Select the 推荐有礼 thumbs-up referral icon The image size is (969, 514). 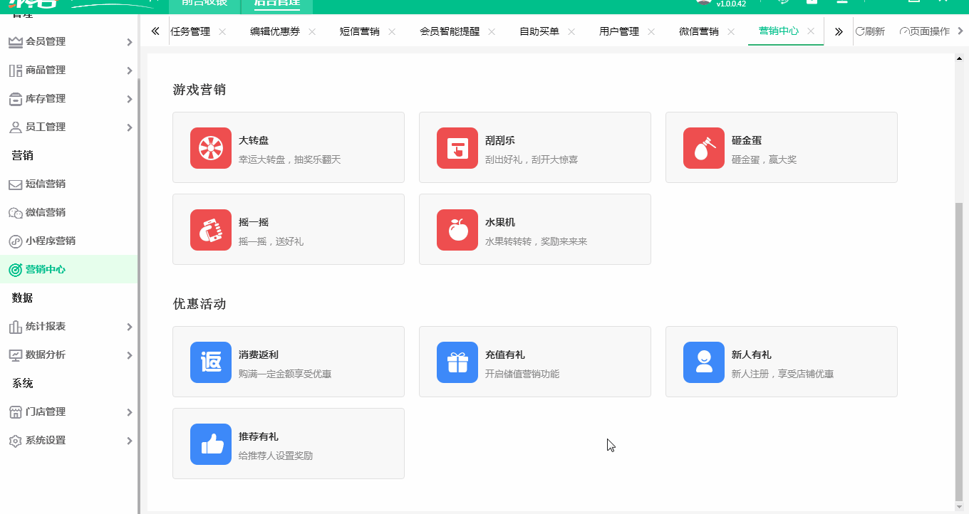(x=210, y=444)
